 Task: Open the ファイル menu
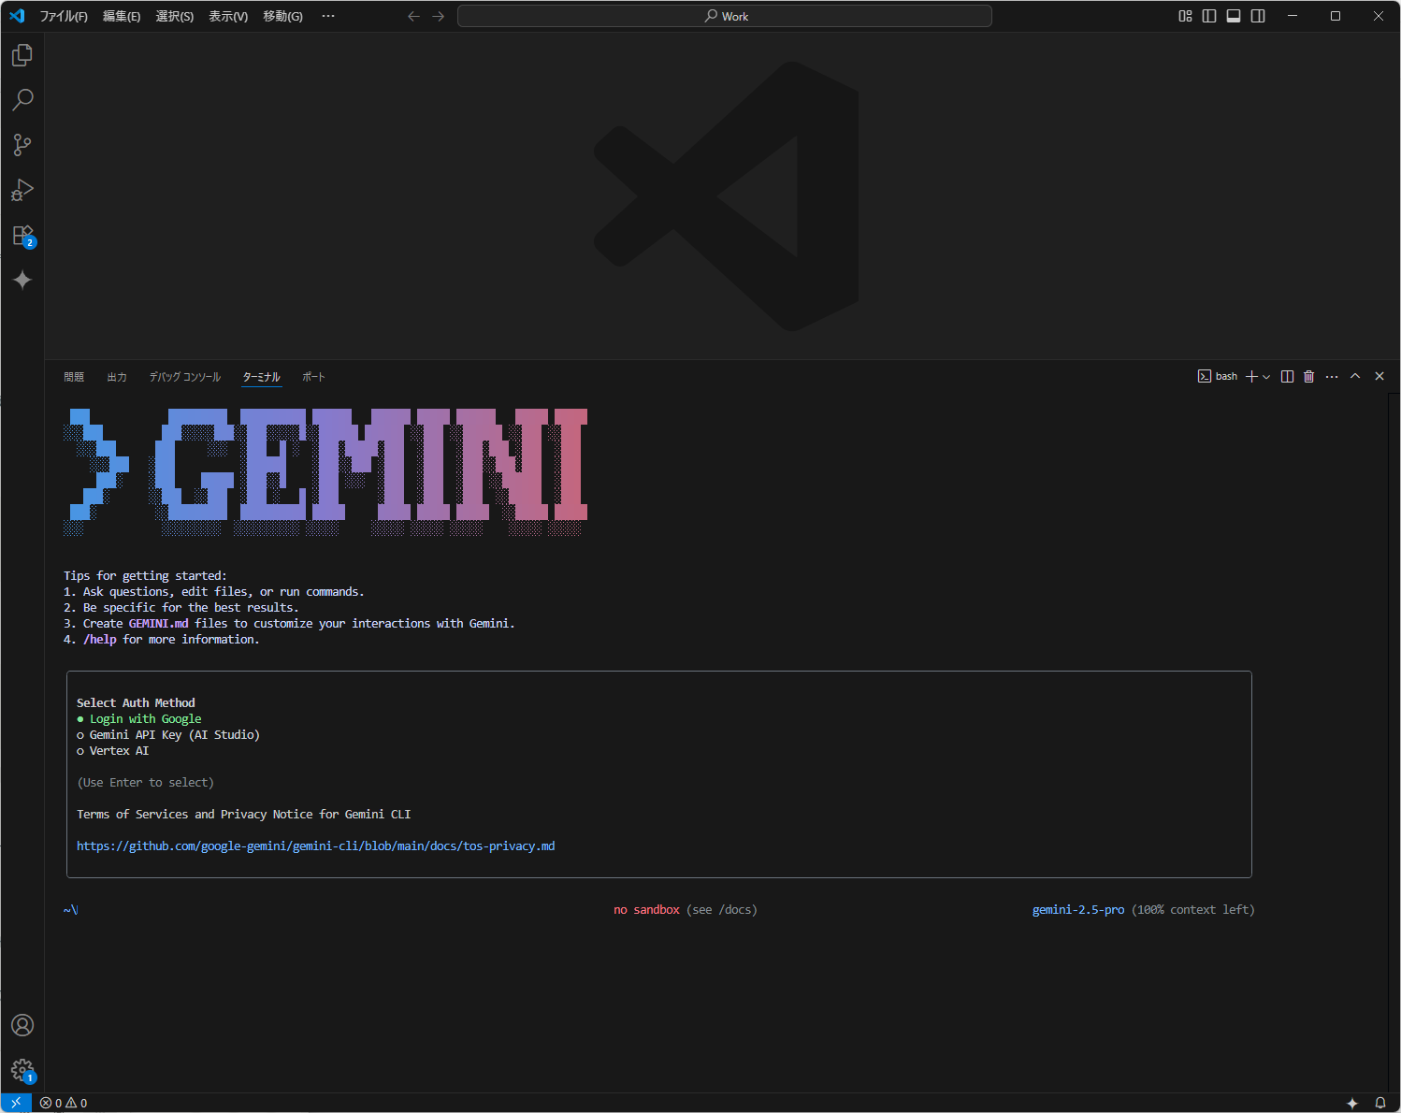(x=64, y=16)
